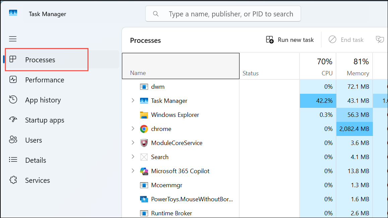Screen dimensions: 388x218
Task: Click the 56.3 MB memory value
Action: click(358, 115)
